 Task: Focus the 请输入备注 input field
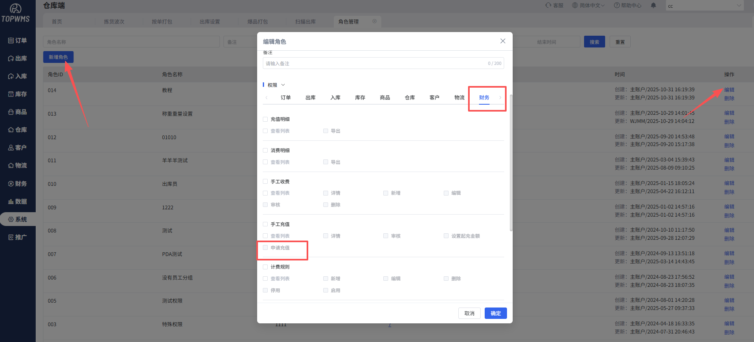pos(383,63)
